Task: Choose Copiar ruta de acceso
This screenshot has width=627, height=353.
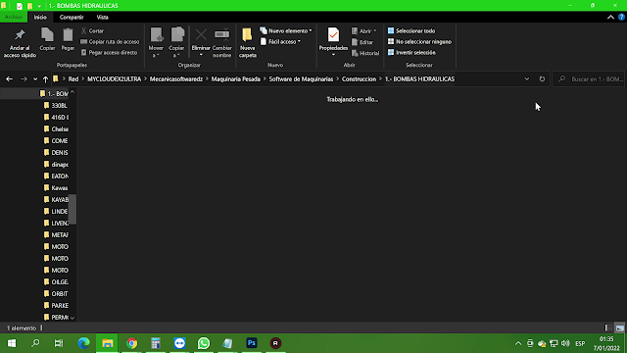Action: (x=110, y=41)
